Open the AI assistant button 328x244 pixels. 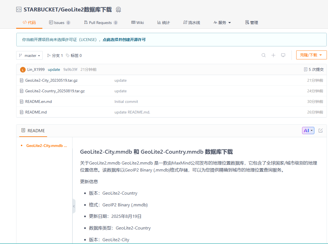308,130
